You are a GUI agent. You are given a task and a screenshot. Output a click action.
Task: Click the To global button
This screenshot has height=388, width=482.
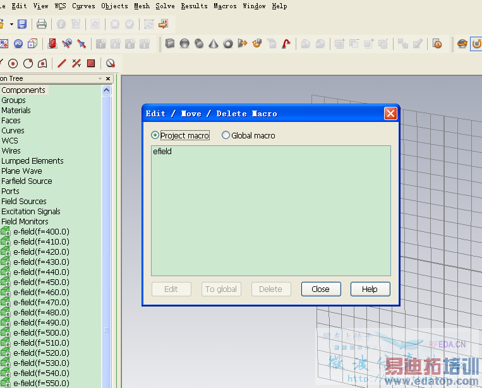click(221, 289)
